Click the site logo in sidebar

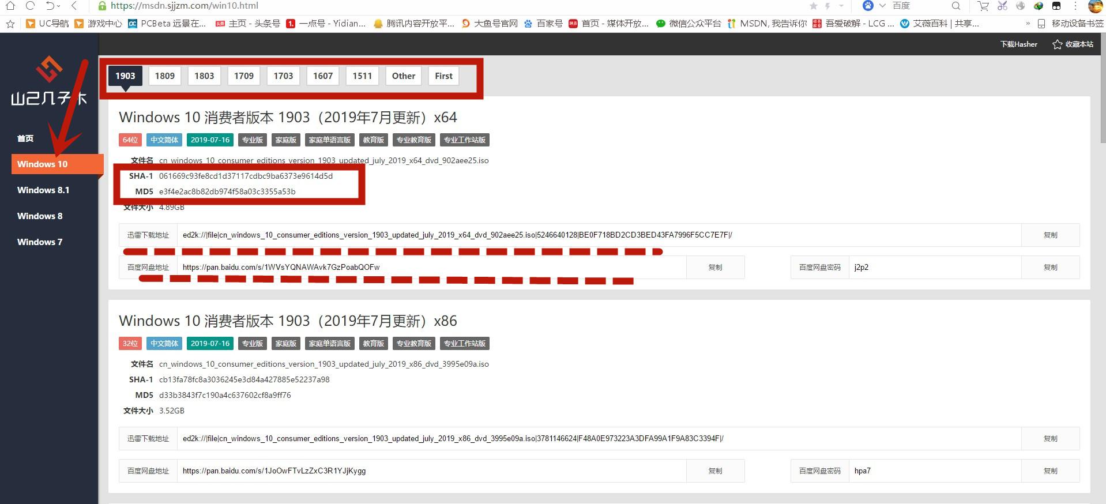coord(49,81)
